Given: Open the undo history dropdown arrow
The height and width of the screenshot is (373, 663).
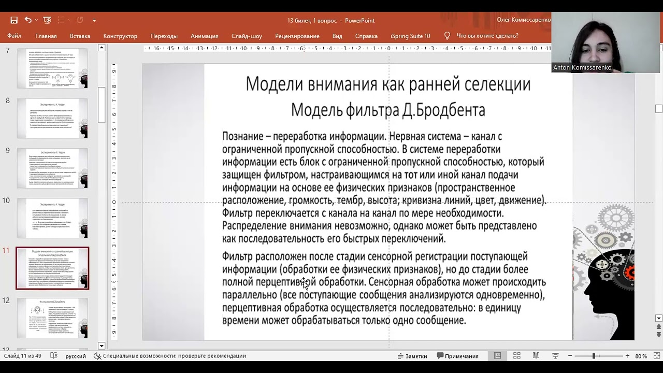Looking at the screenshot, I should click(36, 20).
